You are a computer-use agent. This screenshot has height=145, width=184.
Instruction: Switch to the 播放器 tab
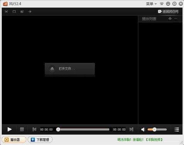coord(14,140)
